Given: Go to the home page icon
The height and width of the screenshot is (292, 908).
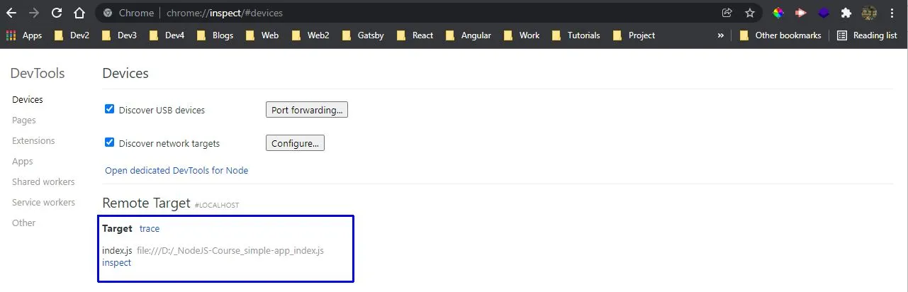Looking at the screenshot, I should click(79, 13).
